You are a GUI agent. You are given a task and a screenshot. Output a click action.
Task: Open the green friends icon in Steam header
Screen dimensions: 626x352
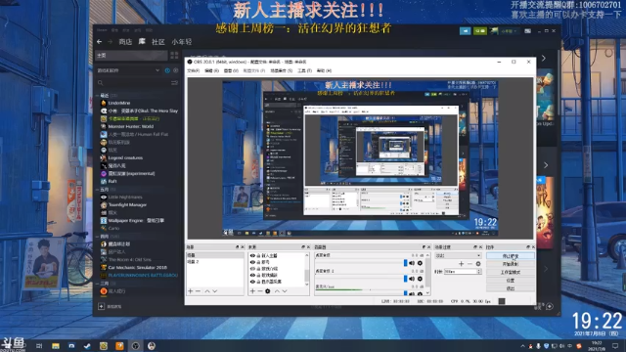pyautogui.click(x=479, y=30)
